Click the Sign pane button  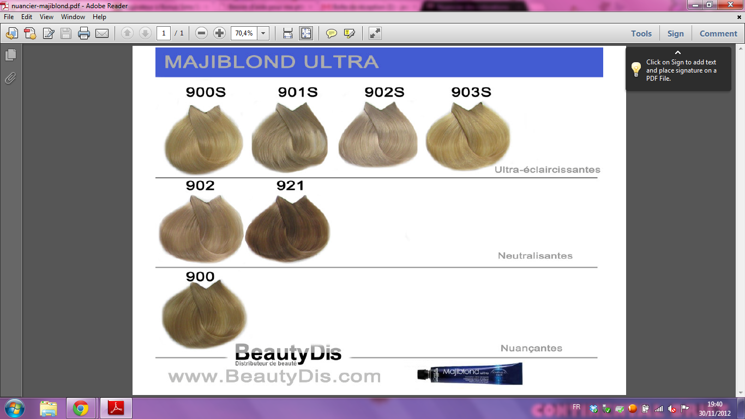tap(675, 34)
